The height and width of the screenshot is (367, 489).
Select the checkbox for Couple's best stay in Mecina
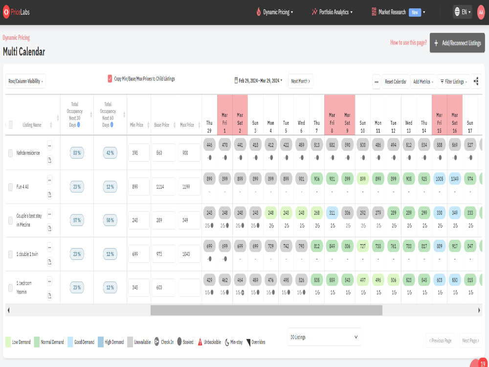[x=10, y=220]
